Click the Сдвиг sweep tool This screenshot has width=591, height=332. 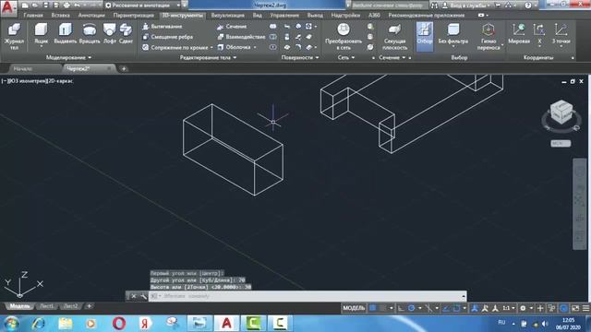(126, 33)
